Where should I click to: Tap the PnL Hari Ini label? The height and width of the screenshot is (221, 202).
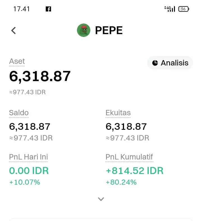pyautogui.click(x=28, y=157)
